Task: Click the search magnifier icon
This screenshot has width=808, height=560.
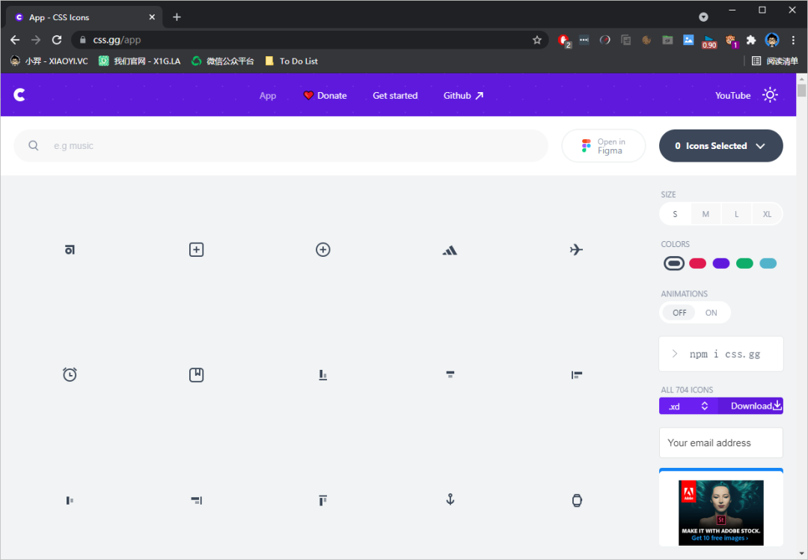Action: point(34,146)
